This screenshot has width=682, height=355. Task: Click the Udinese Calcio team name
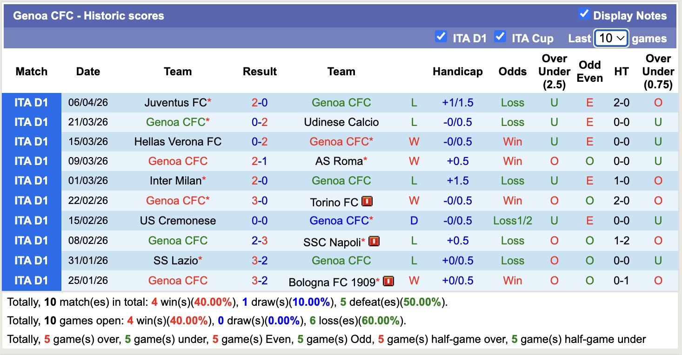(x=341, y=122)
